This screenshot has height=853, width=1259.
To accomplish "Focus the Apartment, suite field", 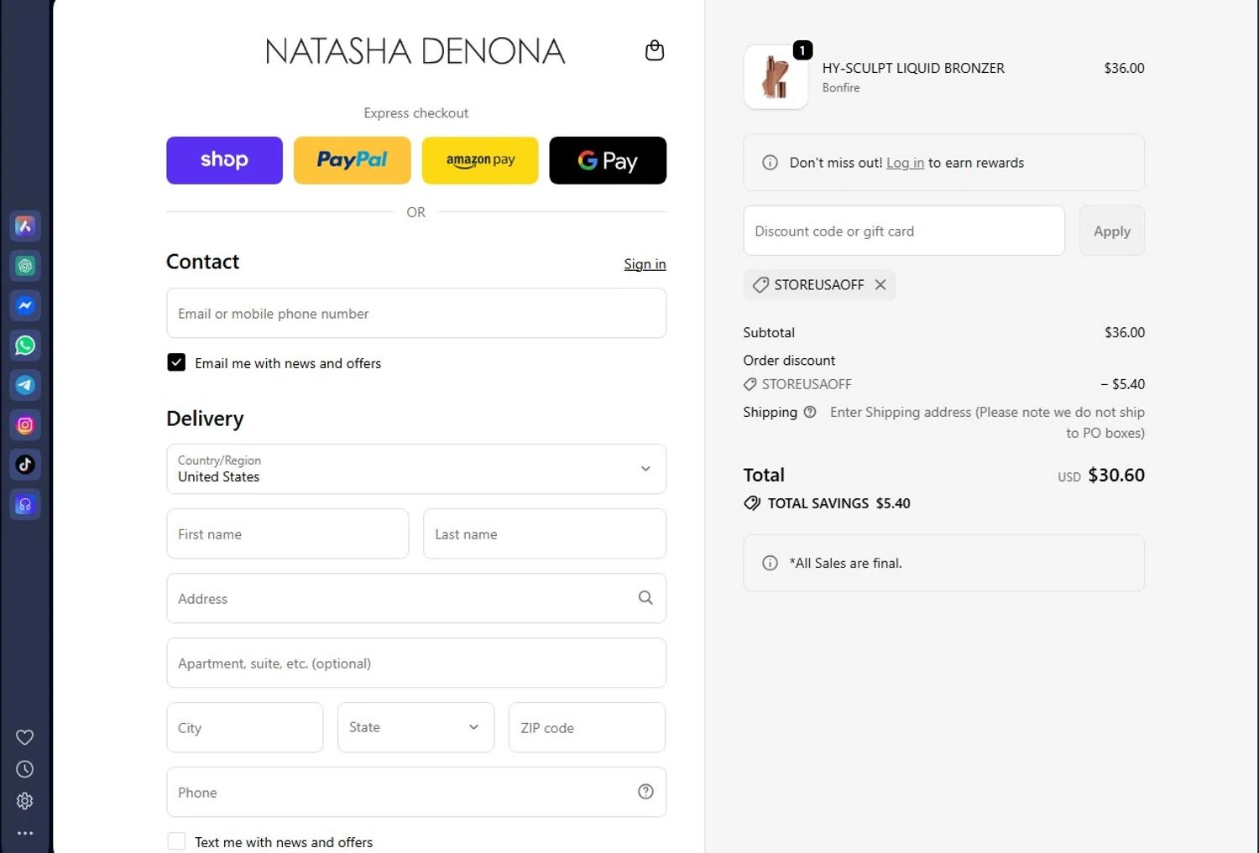I will tap(416, 663).
